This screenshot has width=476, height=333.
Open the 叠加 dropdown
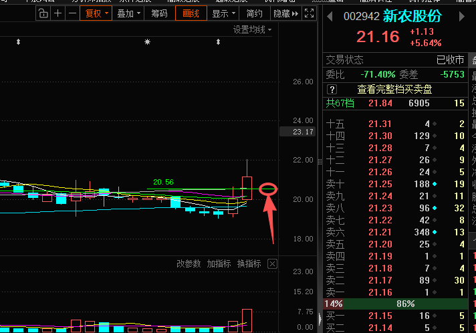(128, 13)
